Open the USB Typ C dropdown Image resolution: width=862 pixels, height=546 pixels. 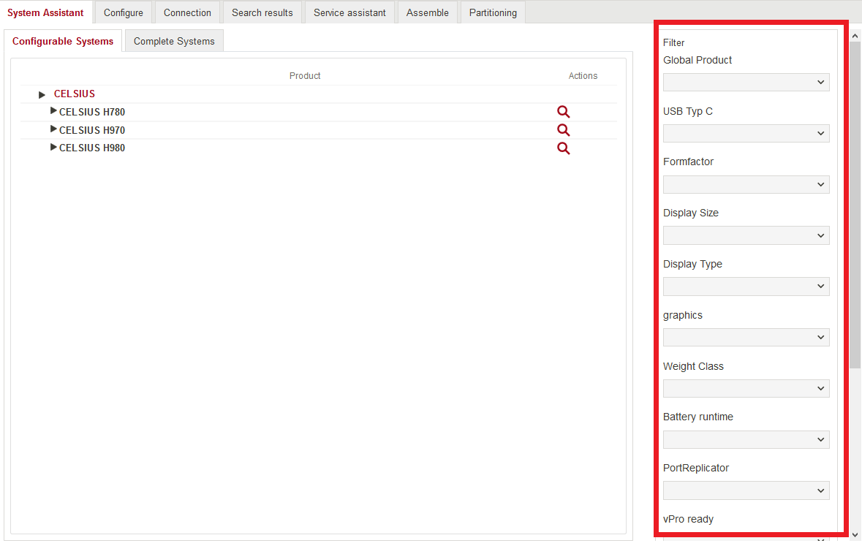click(746, 133)
